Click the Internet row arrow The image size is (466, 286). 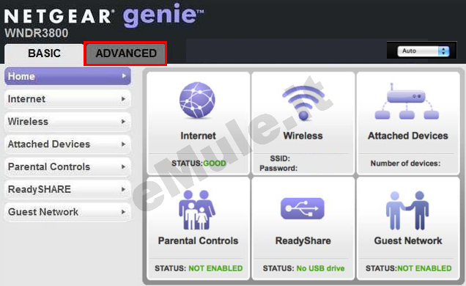pyautogui.click(x=124, y=99)
